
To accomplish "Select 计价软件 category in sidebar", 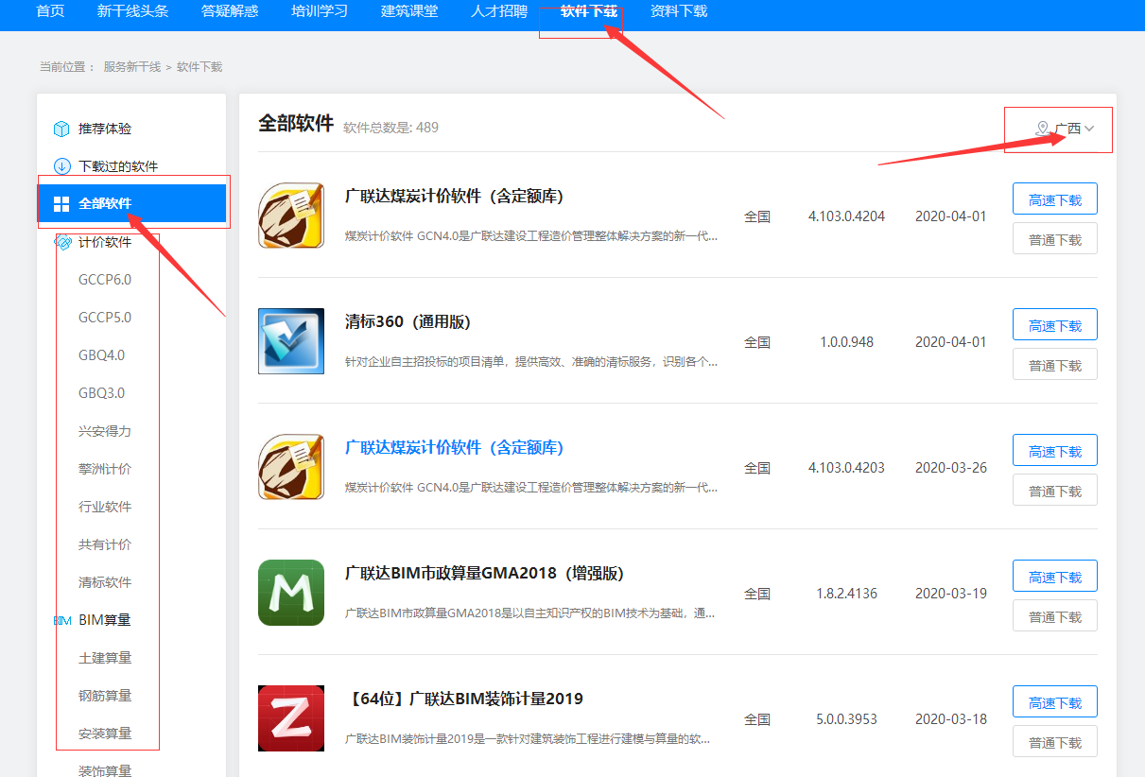I will click(x=105, y=242).
